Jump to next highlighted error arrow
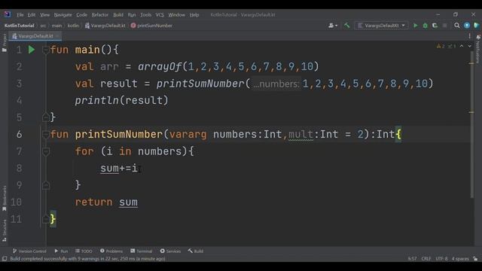 point(469,46)
